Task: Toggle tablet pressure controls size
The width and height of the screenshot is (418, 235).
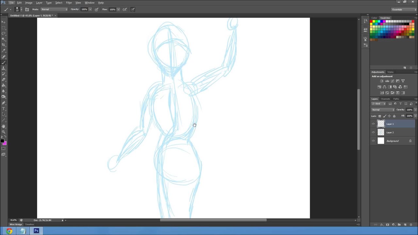Action: 133,9
